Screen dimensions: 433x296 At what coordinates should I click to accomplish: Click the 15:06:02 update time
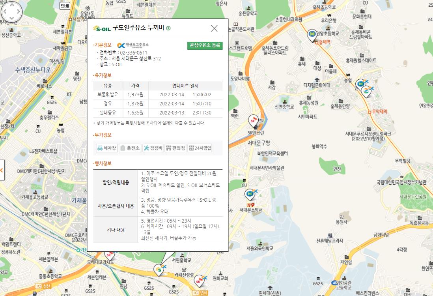pos(202,94)
